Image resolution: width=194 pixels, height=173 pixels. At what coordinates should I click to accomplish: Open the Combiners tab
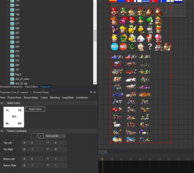(82, 97)
